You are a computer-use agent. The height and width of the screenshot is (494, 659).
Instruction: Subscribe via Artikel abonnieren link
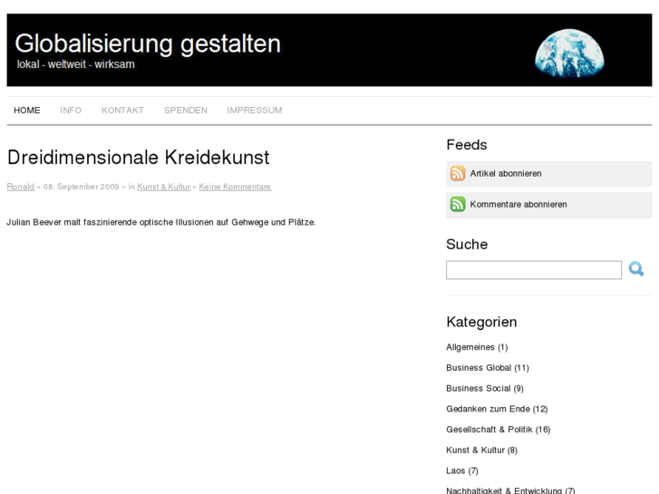(506, 174)
